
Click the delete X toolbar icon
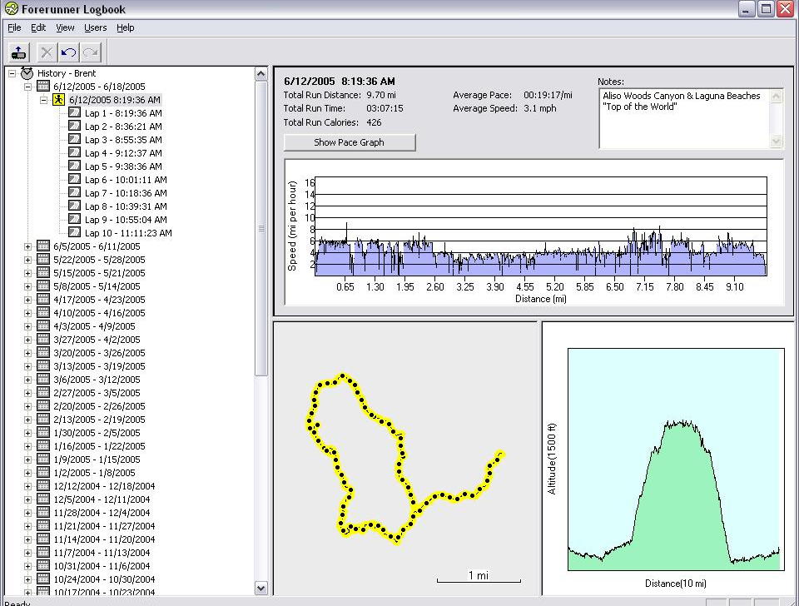(47, 52)
